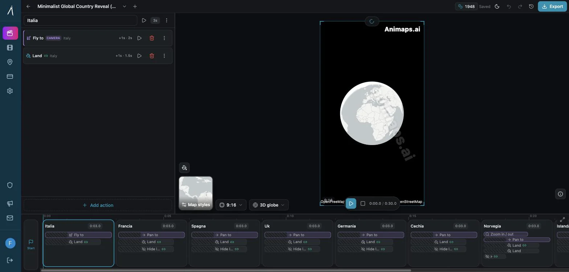Open the scenes clapperboard sidebar icon
Screen dimensions: 569x272
10,33
